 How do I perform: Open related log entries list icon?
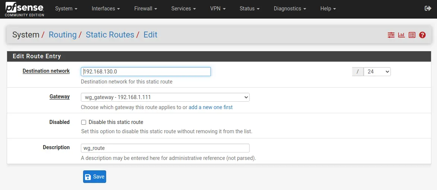click(x=412, y=35)
